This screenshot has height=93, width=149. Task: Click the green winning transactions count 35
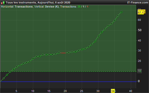click(x=79, y=7)
